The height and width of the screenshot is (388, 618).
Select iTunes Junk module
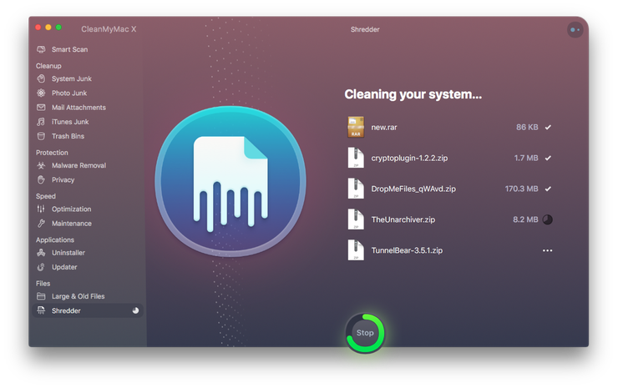[70, 122]
